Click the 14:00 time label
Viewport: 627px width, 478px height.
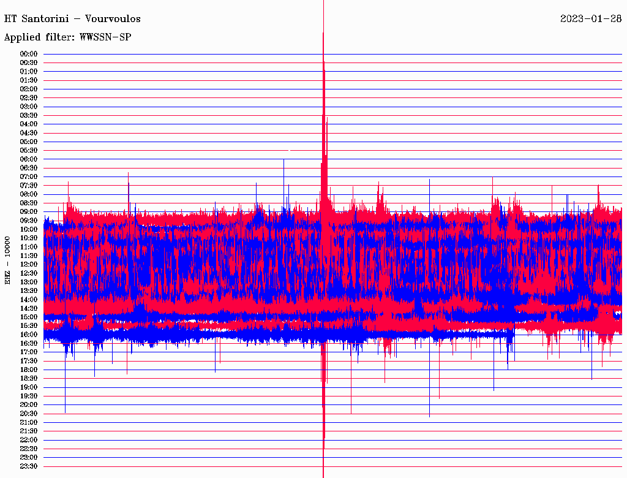(x=29, y=300)
